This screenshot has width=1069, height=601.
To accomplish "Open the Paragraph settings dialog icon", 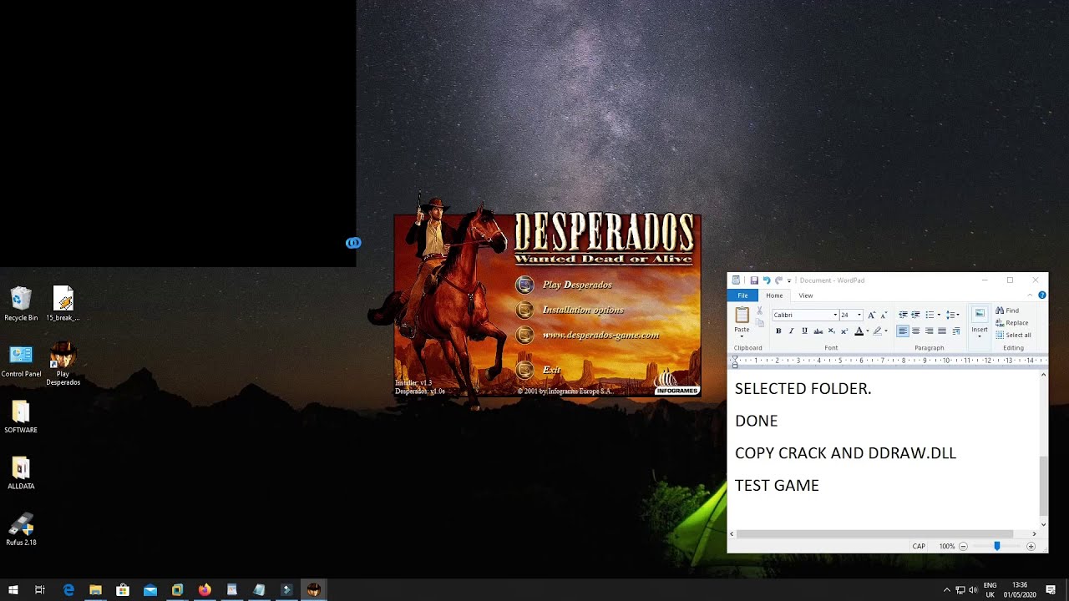I will 955,331.
